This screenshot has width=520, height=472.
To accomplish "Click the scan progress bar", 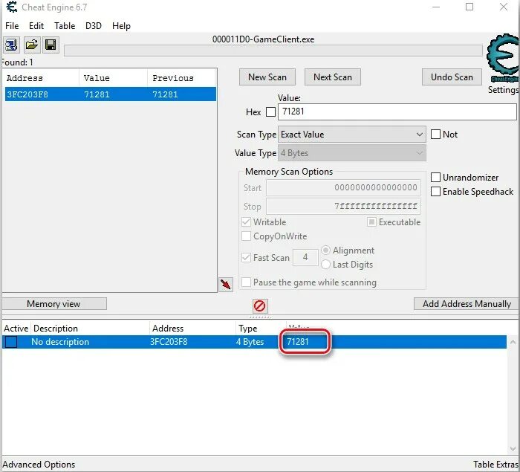I will (273, 51).
